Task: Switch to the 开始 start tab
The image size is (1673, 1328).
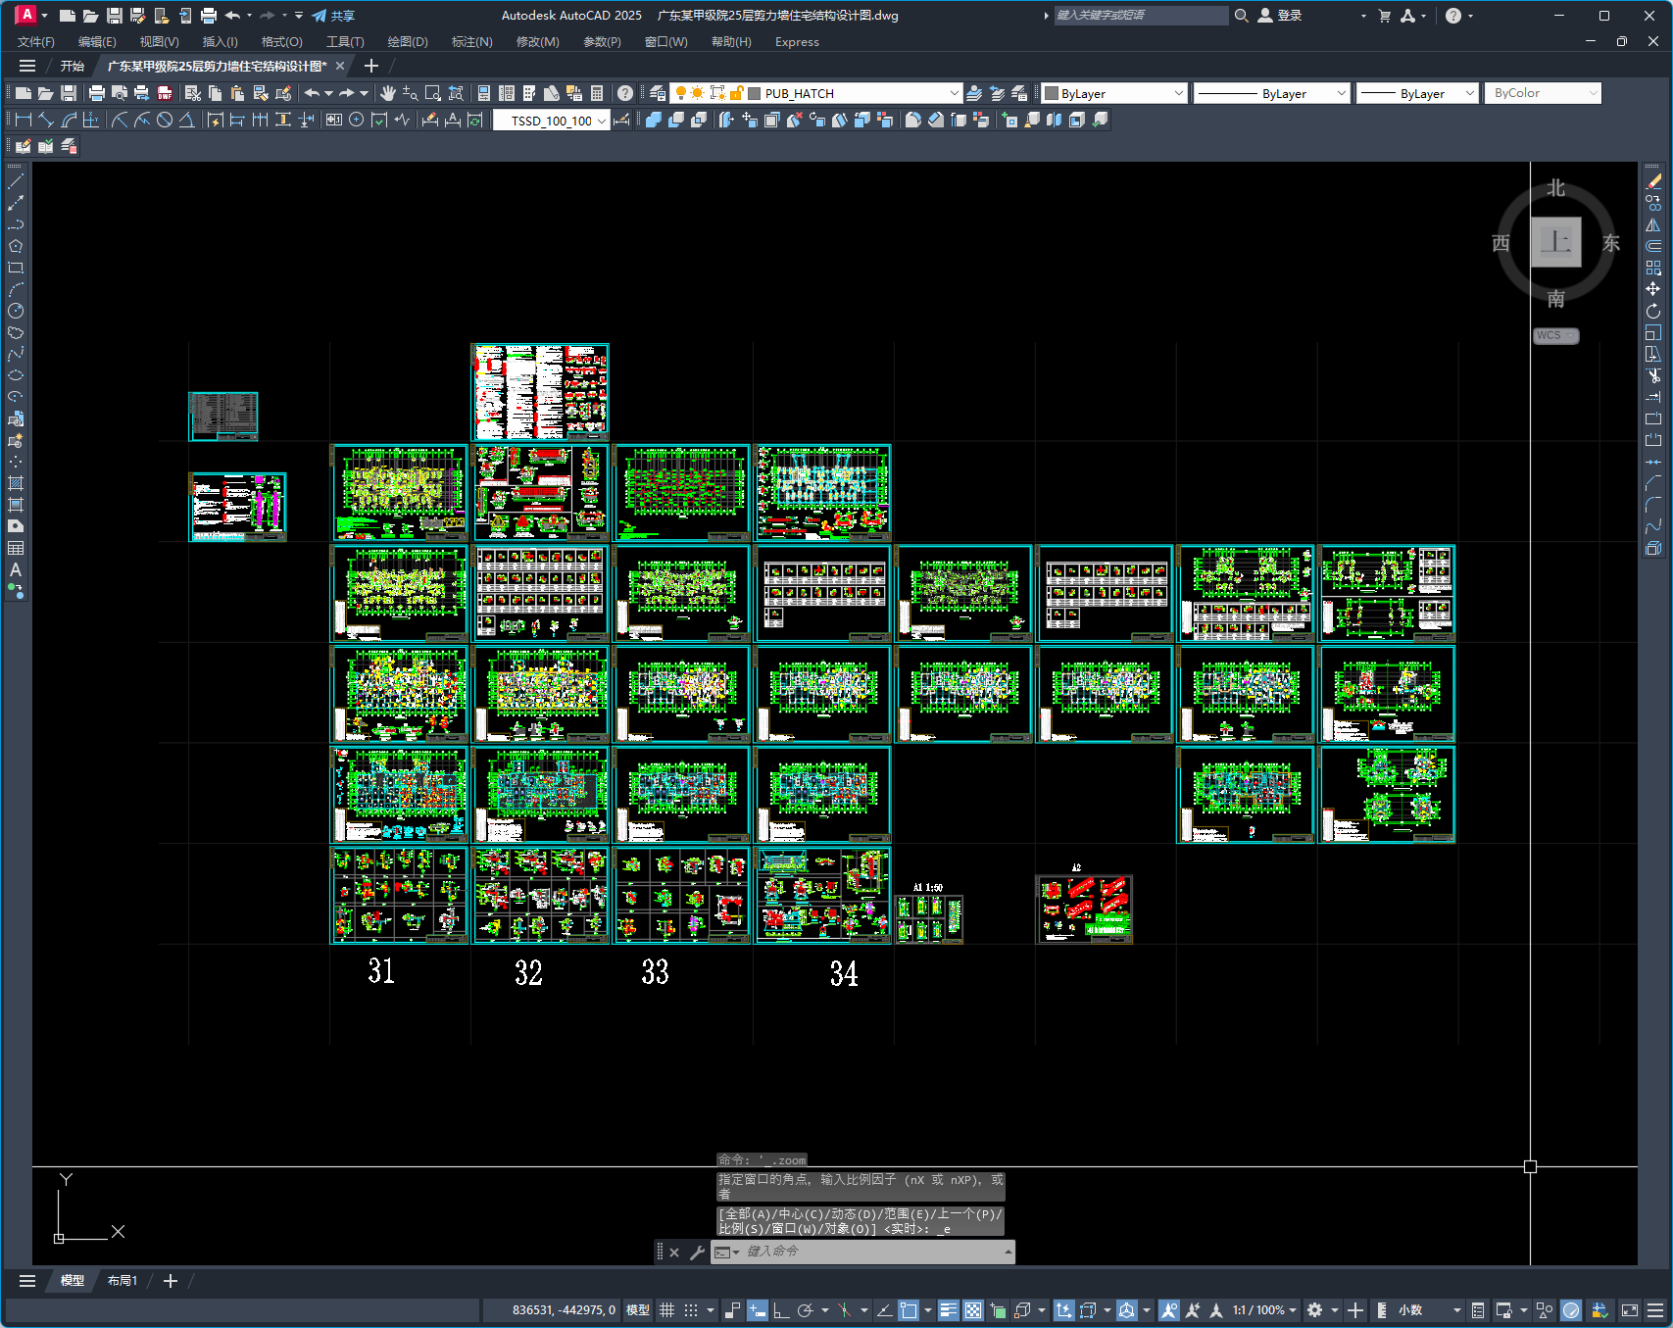Action: [x=73, y=67]
